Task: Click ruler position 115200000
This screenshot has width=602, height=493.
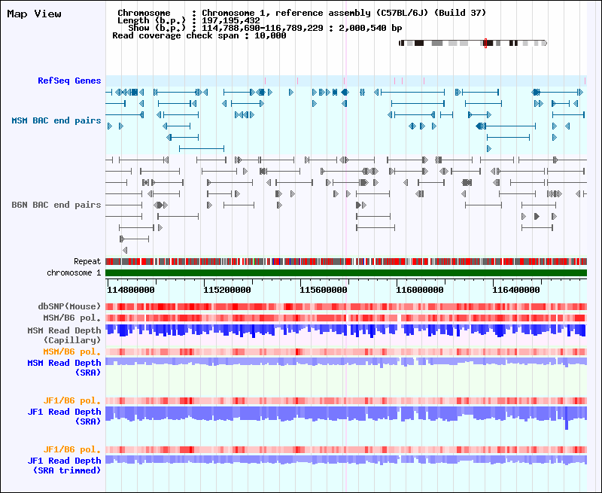Action: 227,290
